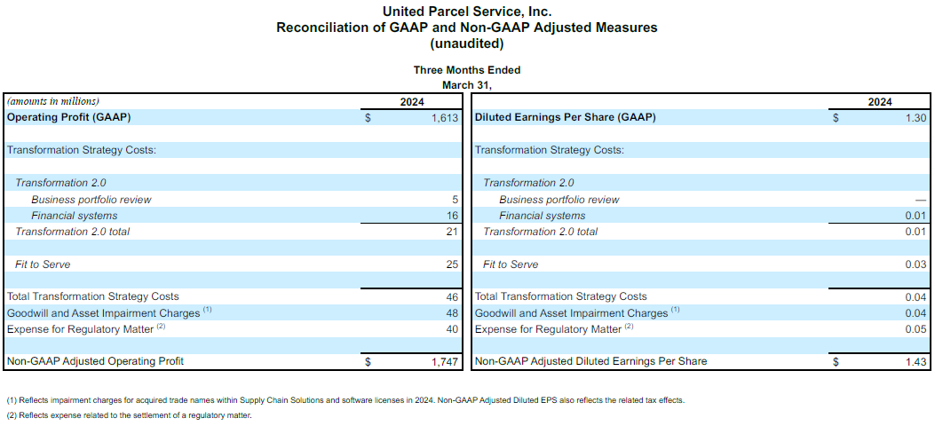
Task: Click "Non-GAAP Adjusted Operating Profit" label
Action: pos(95,360)
